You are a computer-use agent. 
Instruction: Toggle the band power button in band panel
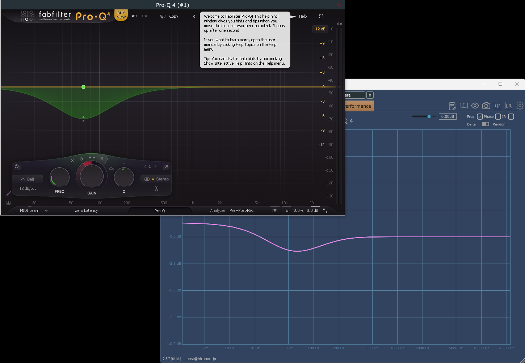[17, 166]
